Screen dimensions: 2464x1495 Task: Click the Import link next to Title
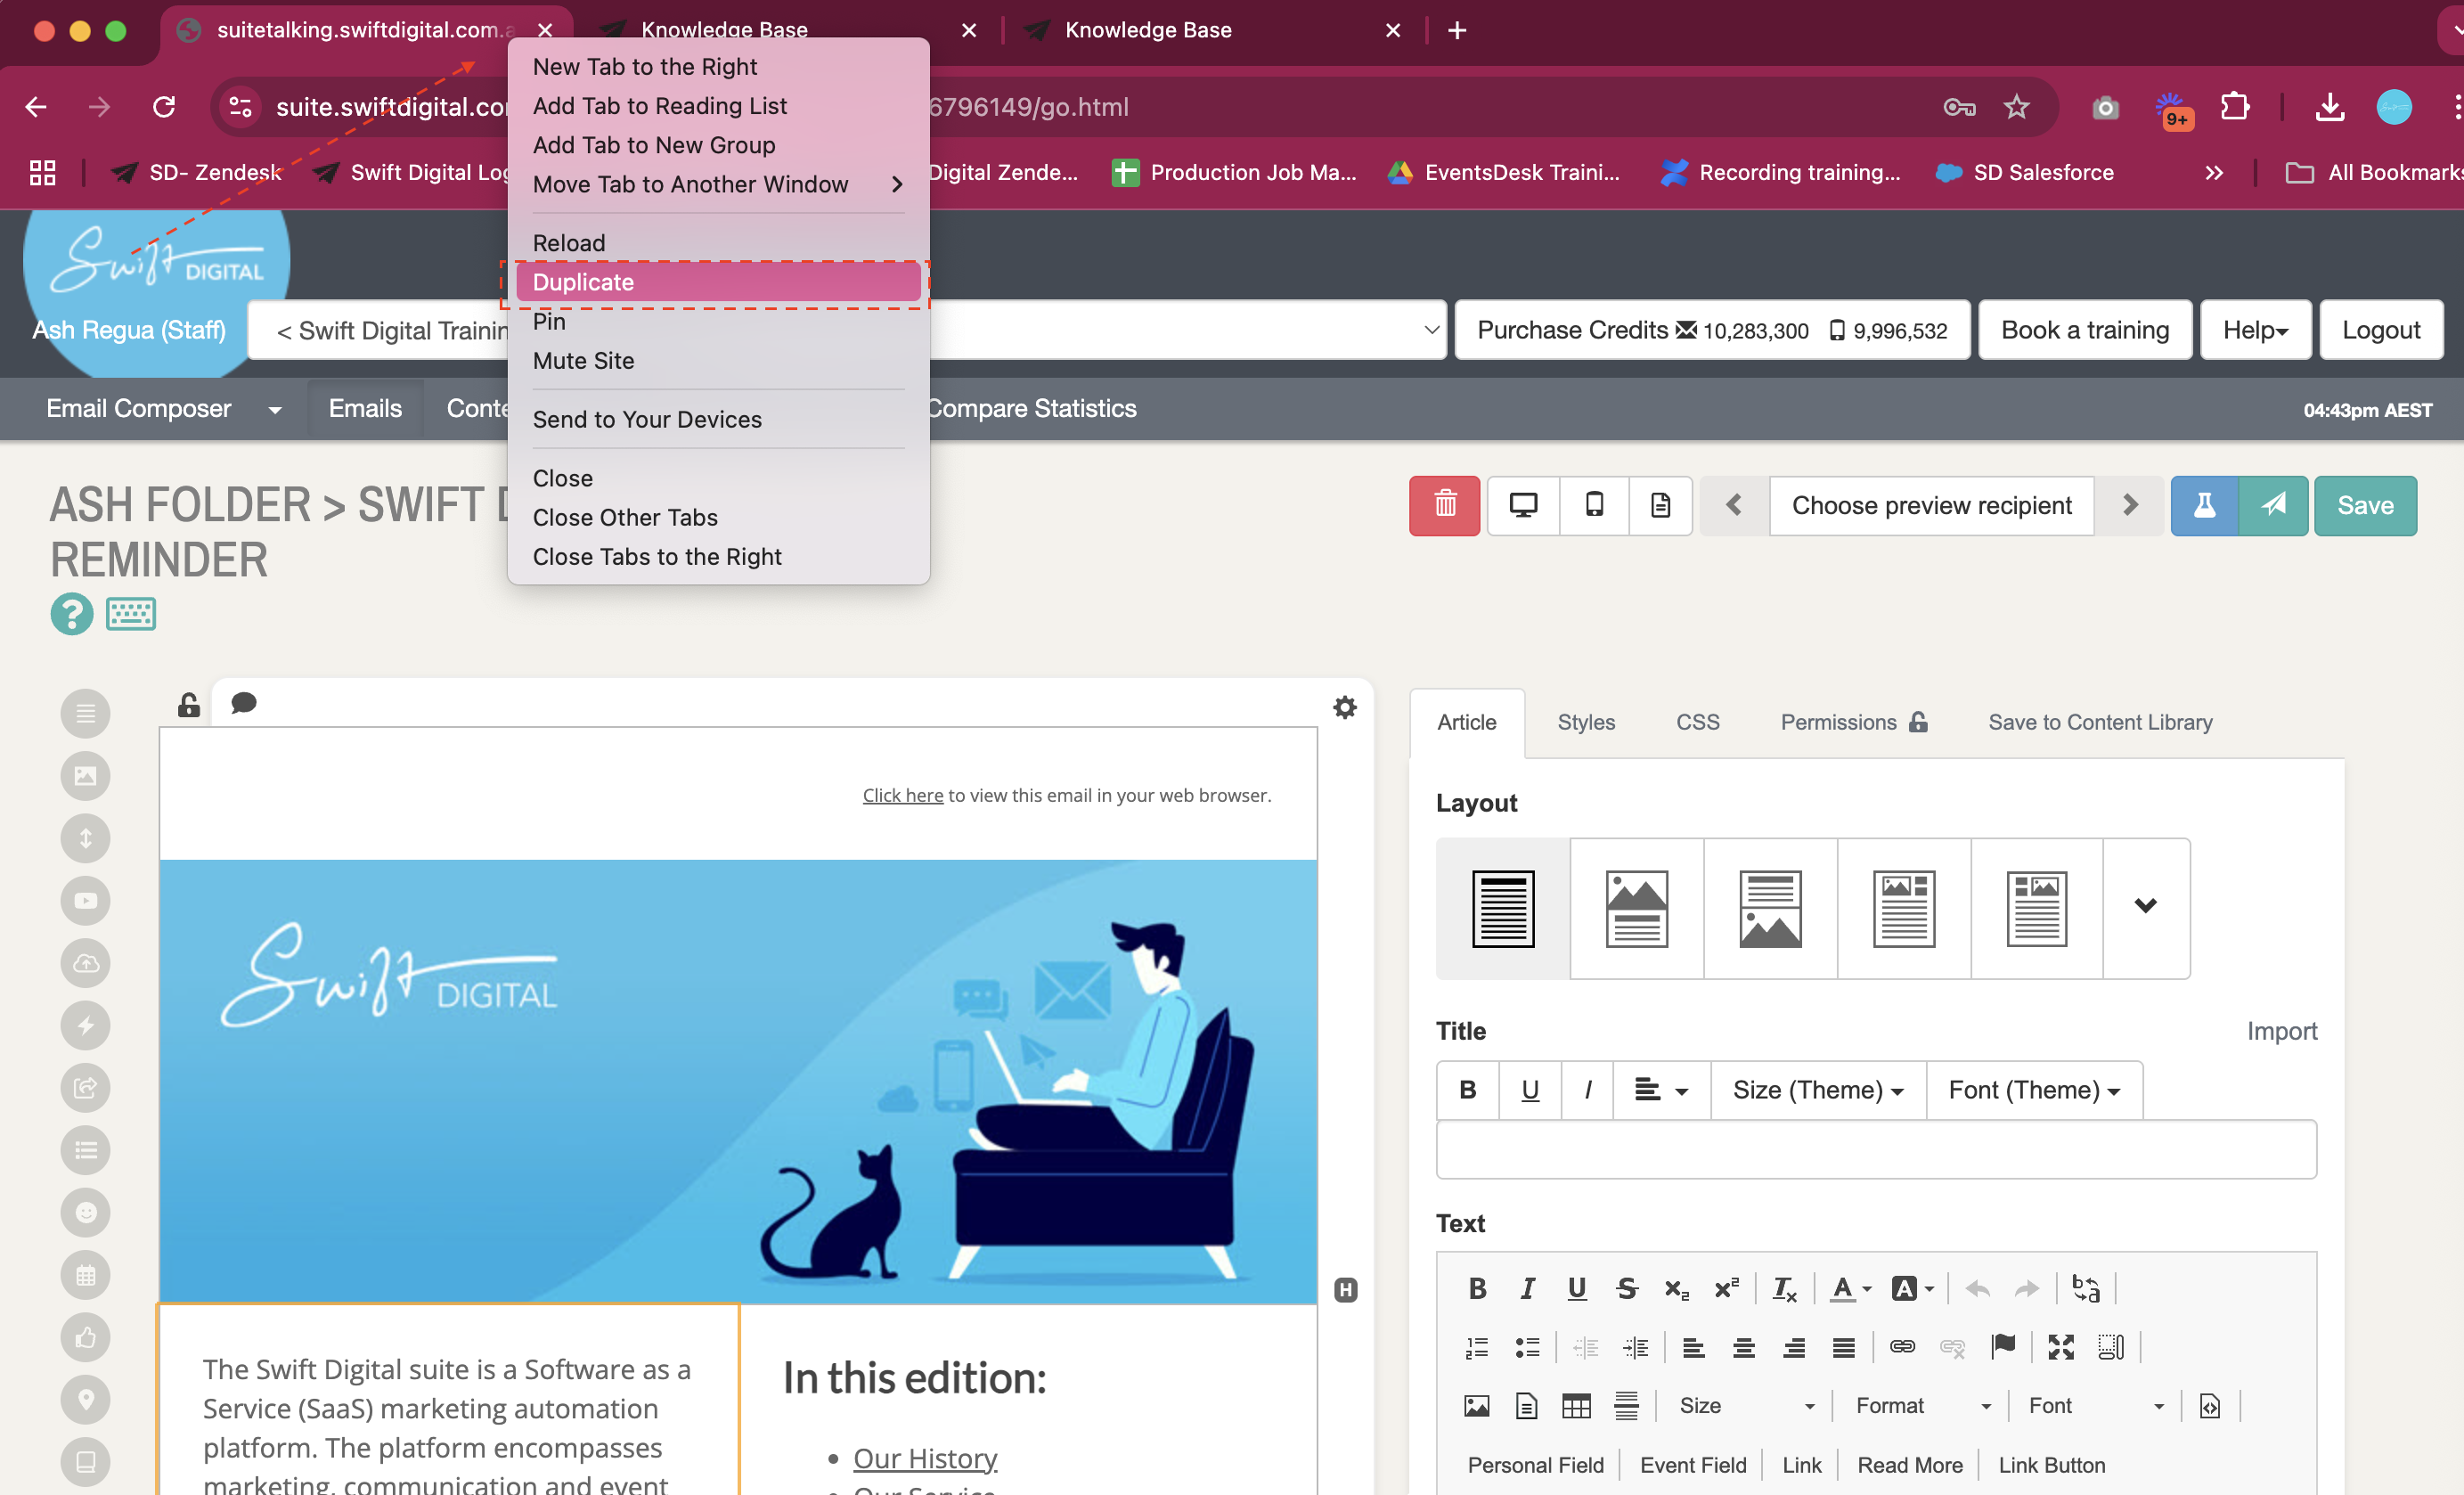2281,1031
